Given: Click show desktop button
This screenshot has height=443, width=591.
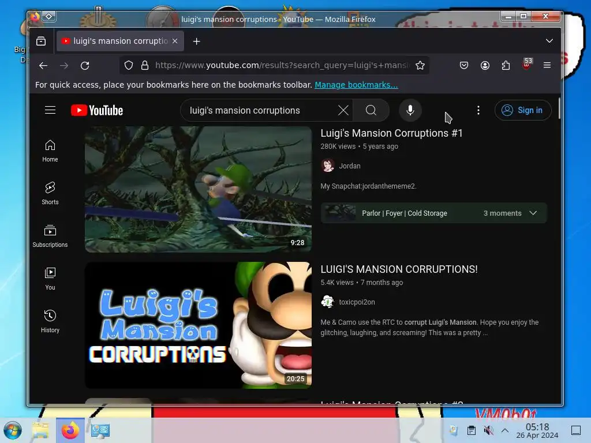Looking at the screenshot, I should pyautogui.click(x=576, y=430).
